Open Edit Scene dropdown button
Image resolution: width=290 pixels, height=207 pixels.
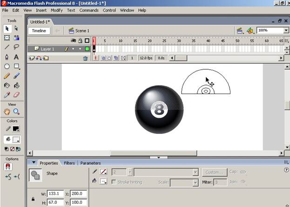(240, 31)
